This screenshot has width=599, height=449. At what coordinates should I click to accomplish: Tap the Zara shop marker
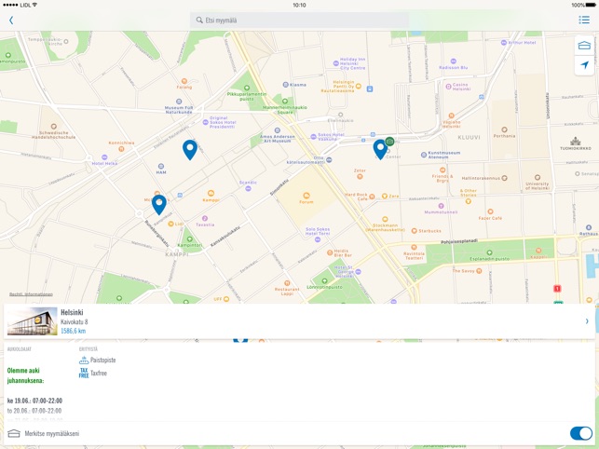click(385, 196)
